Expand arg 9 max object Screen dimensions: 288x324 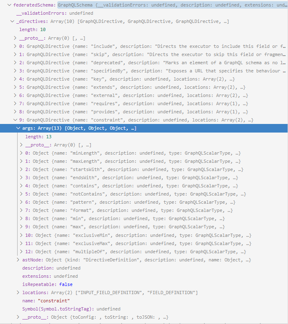(21, 227)
